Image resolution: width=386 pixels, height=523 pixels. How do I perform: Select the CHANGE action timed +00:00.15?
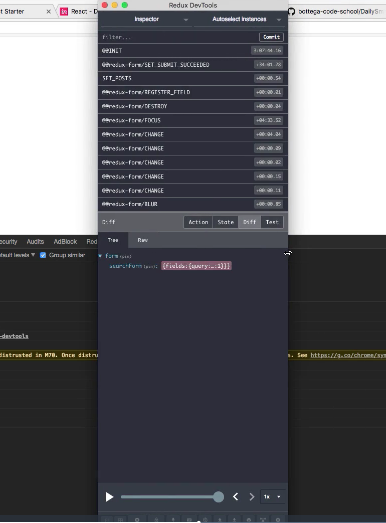[x=192, y=176]
